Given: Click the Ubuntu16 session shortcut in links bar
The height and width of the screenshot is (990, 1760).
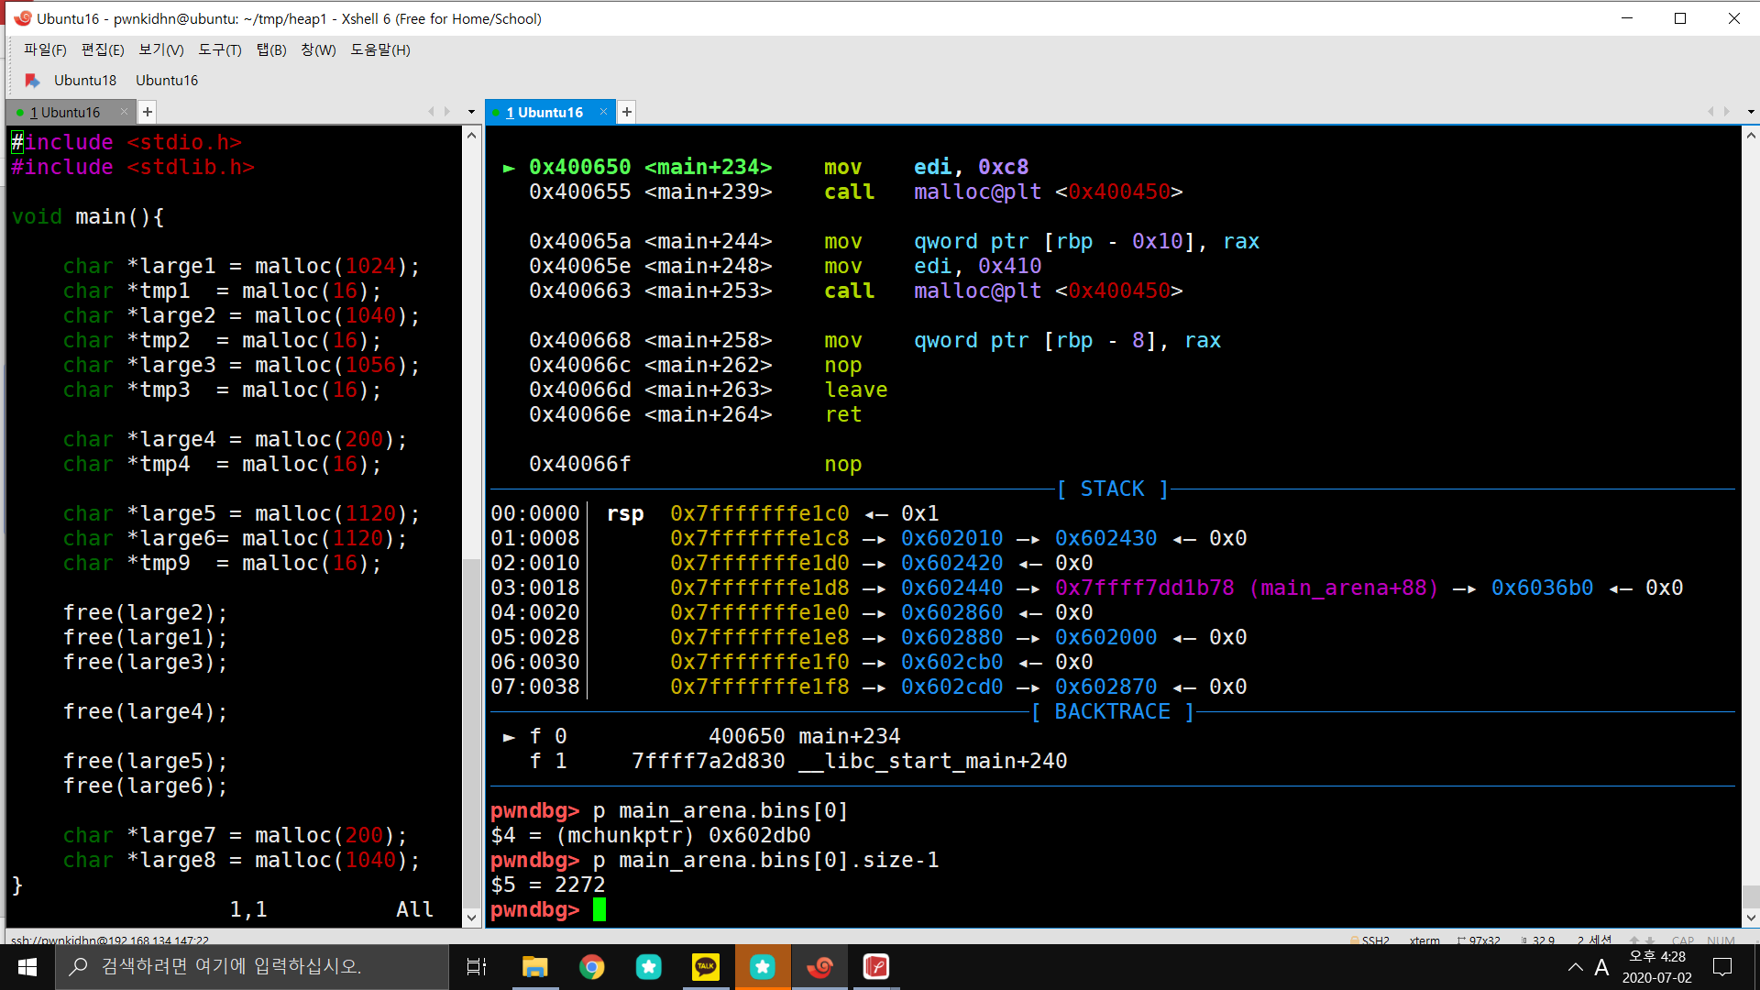Looking at the screenshot, I should tap(167, 81).
